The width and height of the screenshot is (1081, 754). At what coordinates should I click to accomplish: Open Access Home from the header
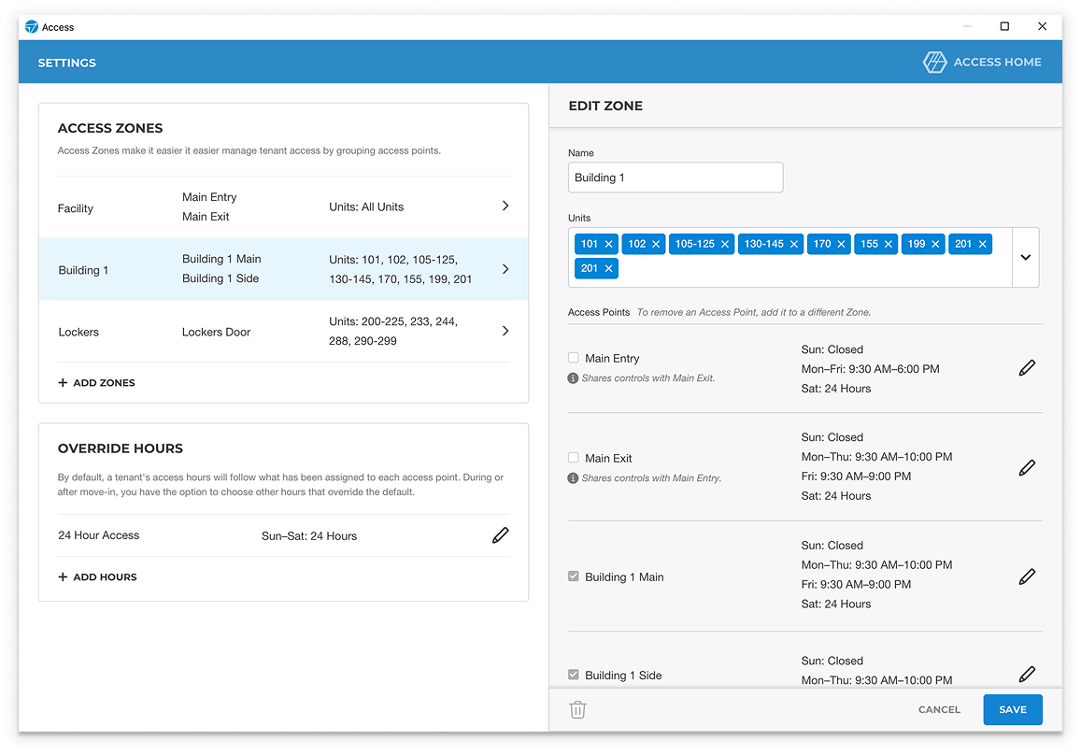[982, 63]
